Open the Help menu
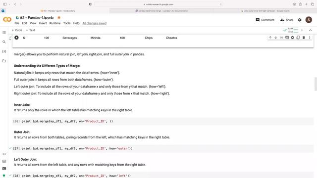This screenshot has height=178, width=317. [x=76, y=23]
